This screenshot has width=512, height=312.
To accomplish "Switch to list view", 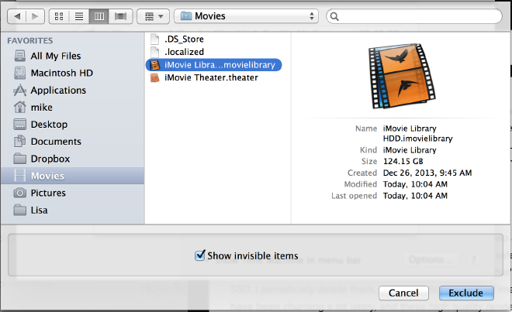I will tap(79, 16).
